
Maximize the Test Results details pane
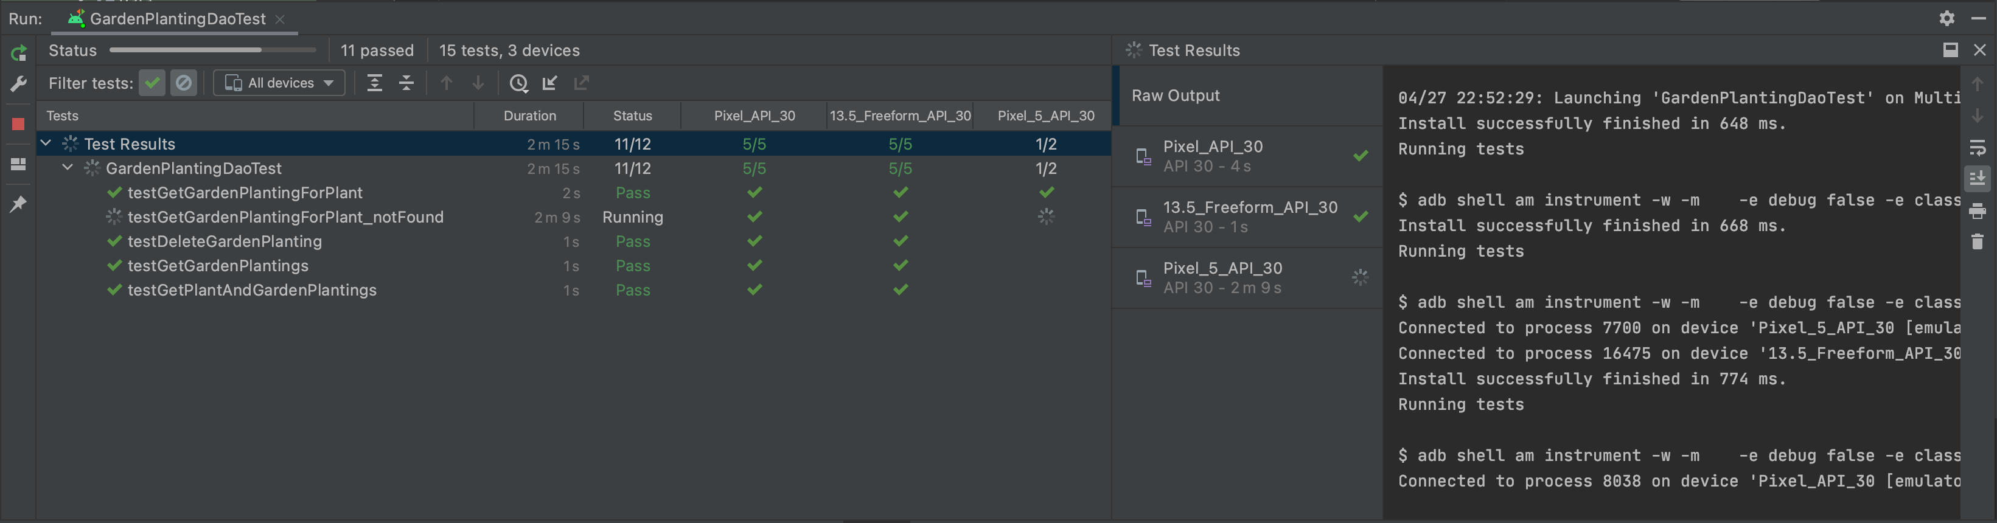(1951, 50)
